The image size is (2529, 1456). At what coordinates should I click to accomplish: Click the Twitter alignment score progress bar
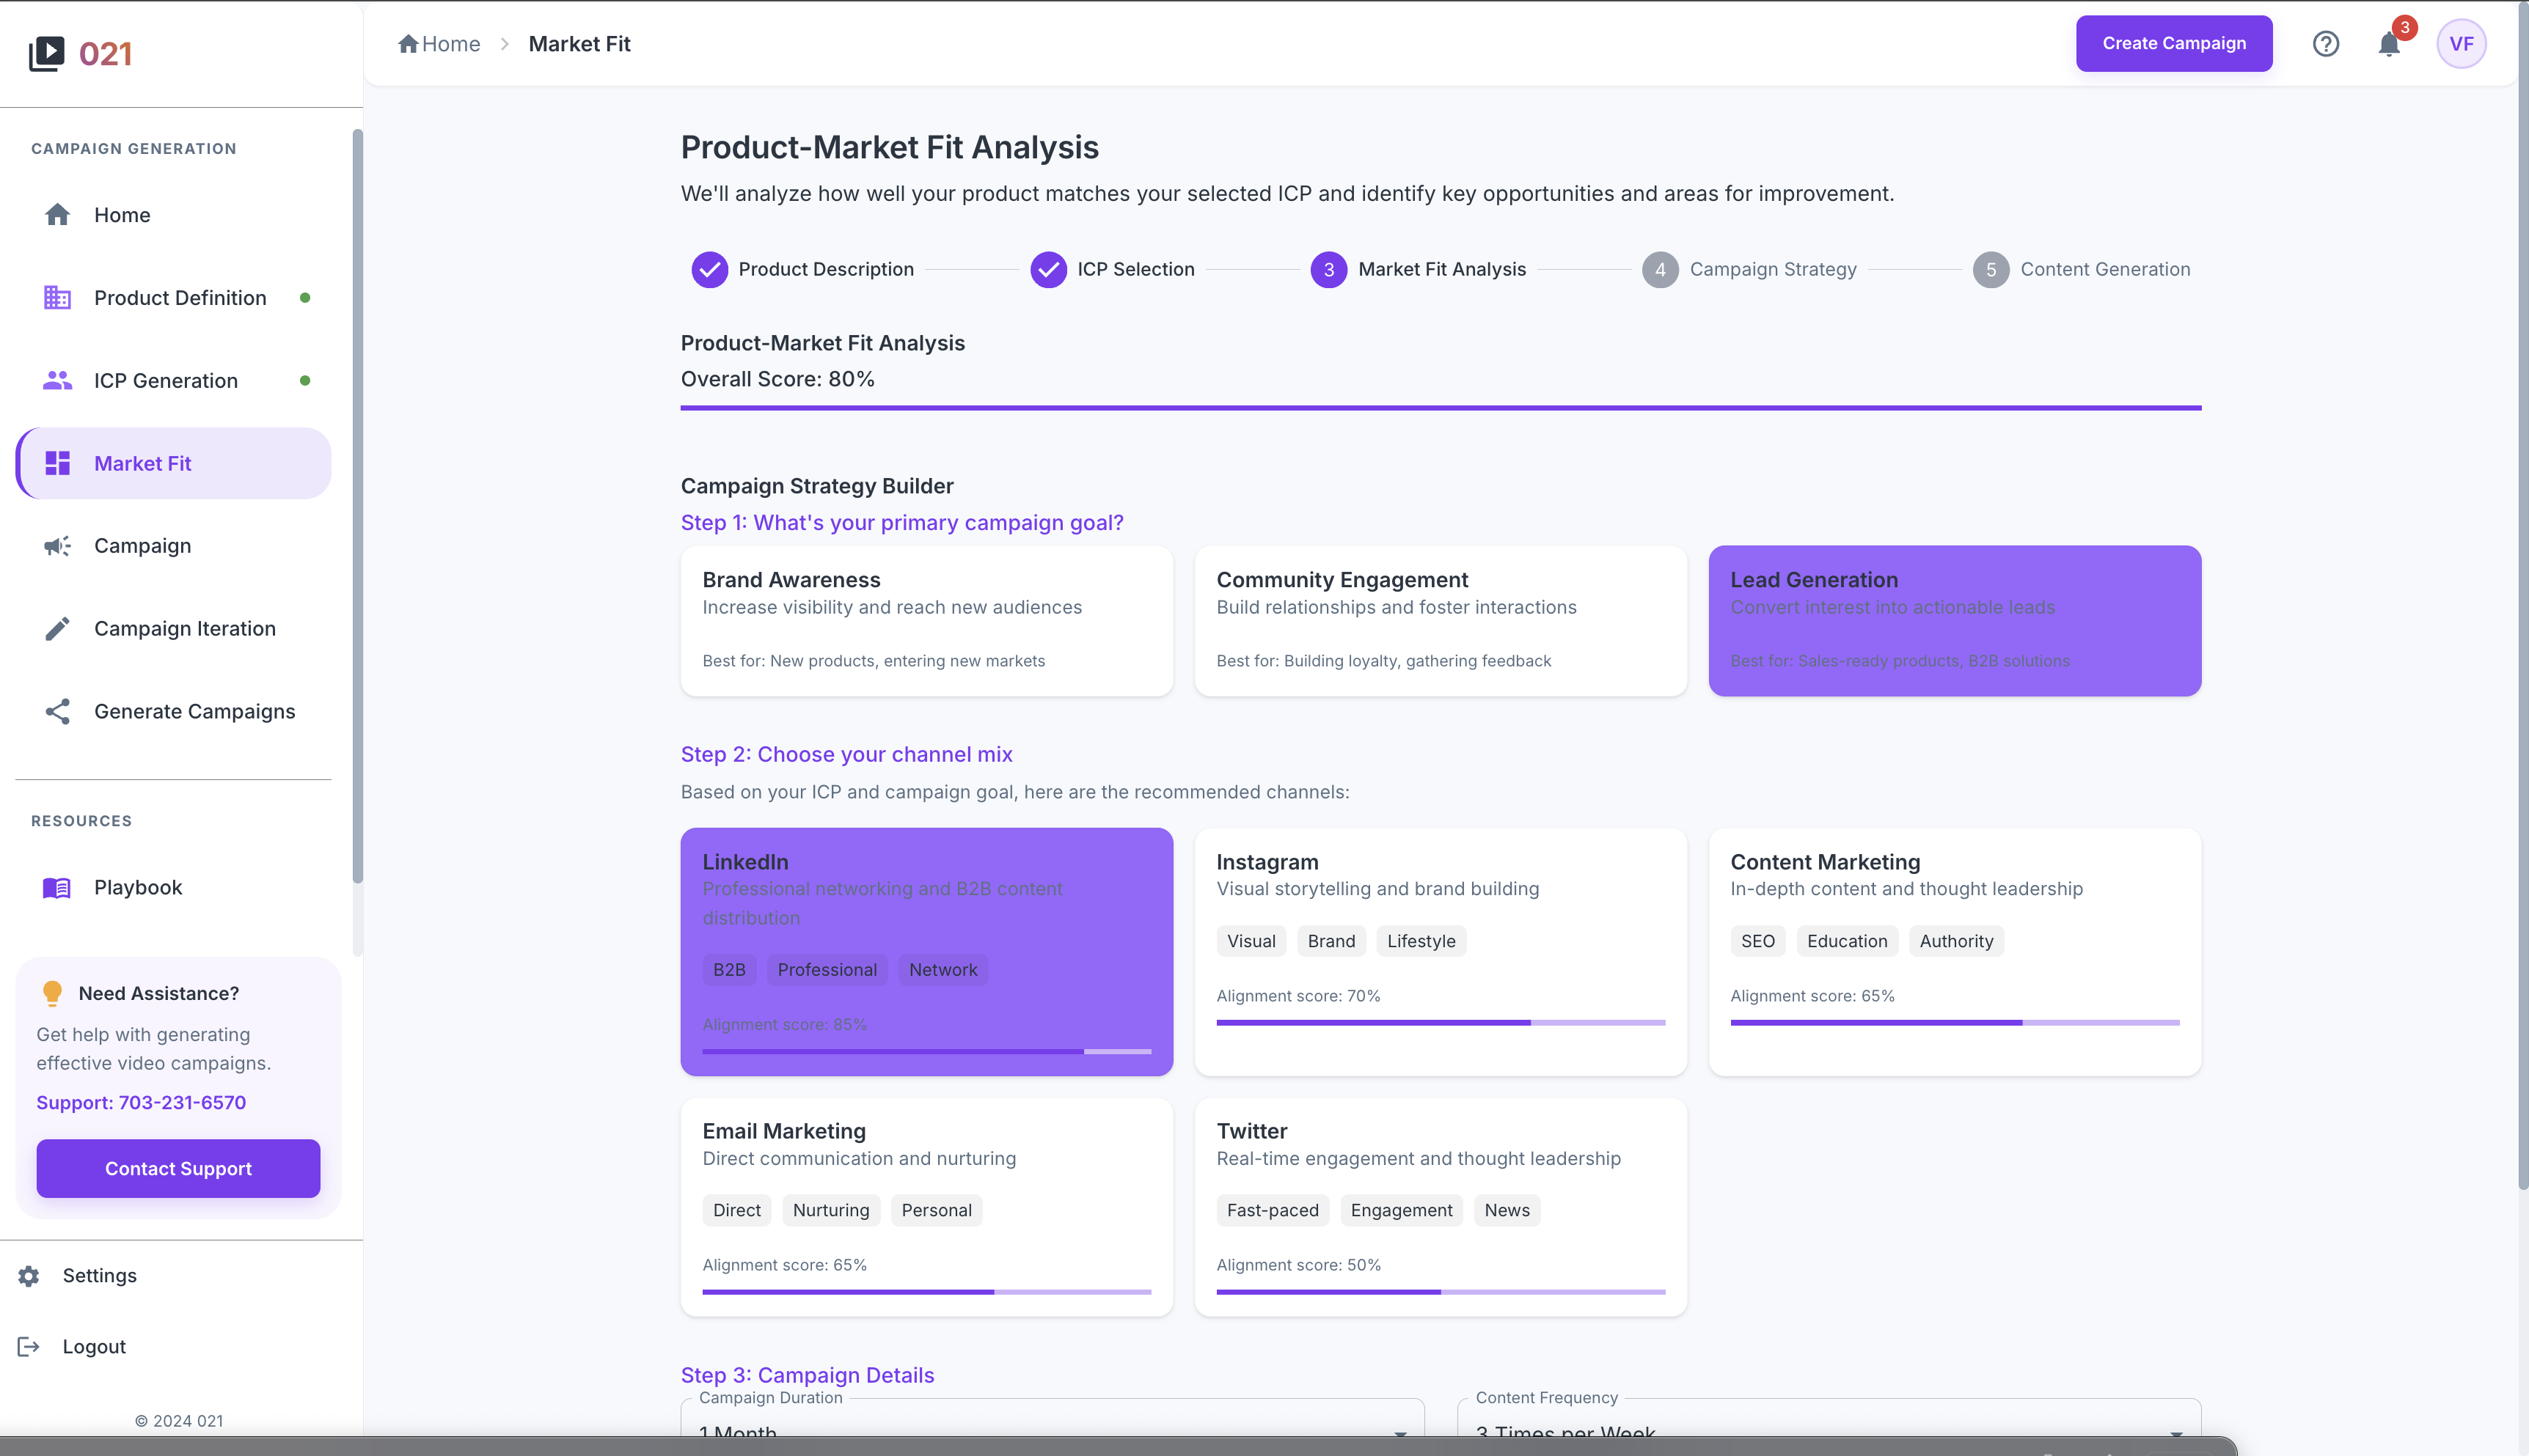1440,1291
